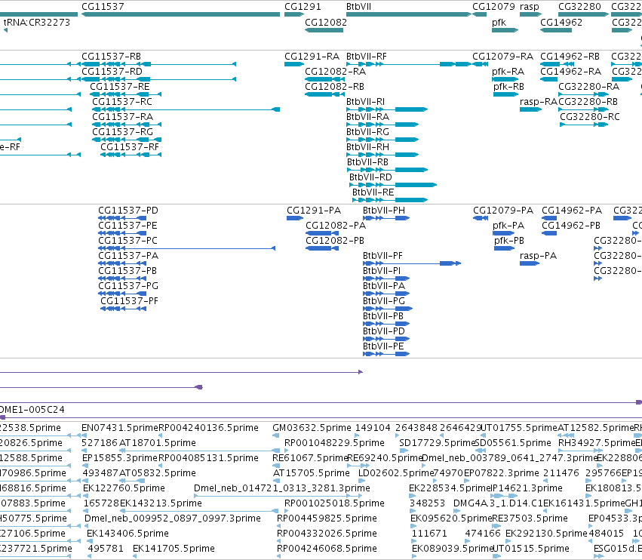Click transcript BtbVII-RE label
Screen dimensions: 642x560
pos(373,192)
